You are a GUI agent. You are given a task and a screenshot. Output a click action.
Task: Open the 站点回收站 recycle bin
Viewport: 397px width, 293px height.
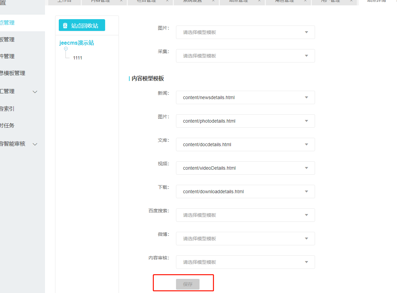tap(82, 25)
